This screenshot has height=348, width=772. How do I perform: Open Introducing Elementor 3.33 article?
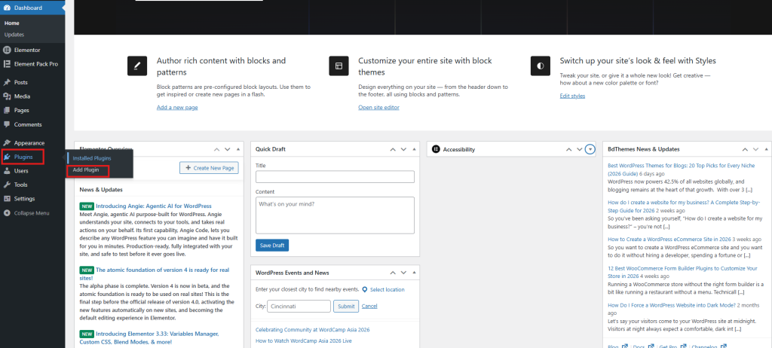click(149, 337)
